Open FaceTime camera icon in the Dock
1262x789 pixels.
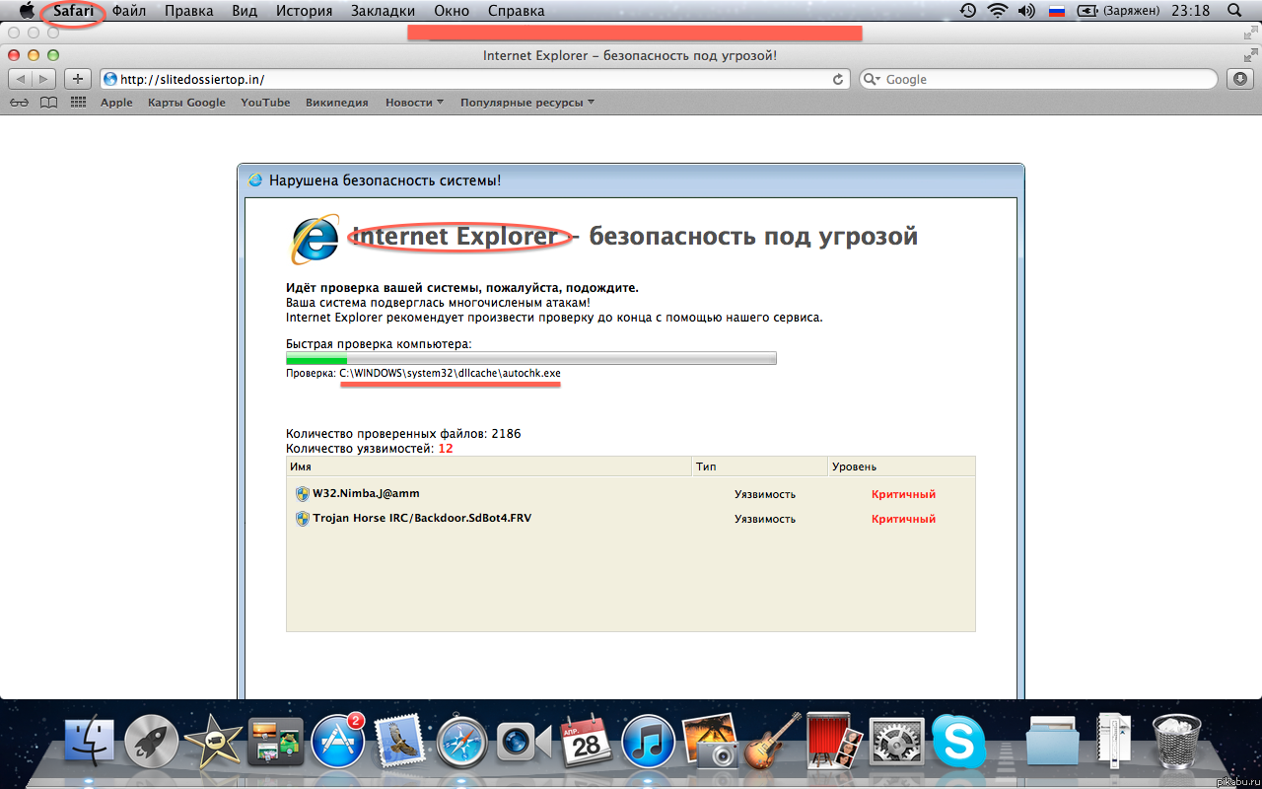pyautogui.click(x=524, y=742)
